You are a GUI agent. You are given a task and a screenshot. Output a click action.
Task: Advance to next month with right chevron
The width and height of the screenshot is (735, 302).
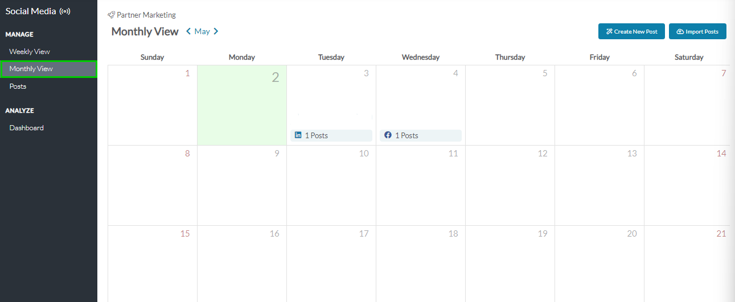pyautogui.click(x=216, y=31)
